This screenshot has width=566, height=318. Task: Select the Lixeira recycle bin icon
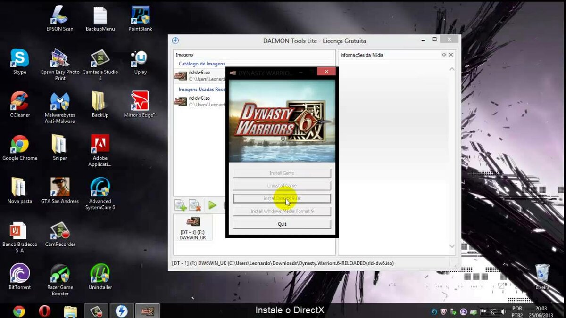point(542,277)
